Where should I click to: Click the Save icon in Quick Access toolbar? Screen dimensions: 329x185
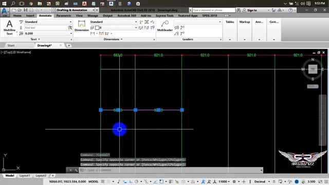pyautogui.click(x=25, y=10)
